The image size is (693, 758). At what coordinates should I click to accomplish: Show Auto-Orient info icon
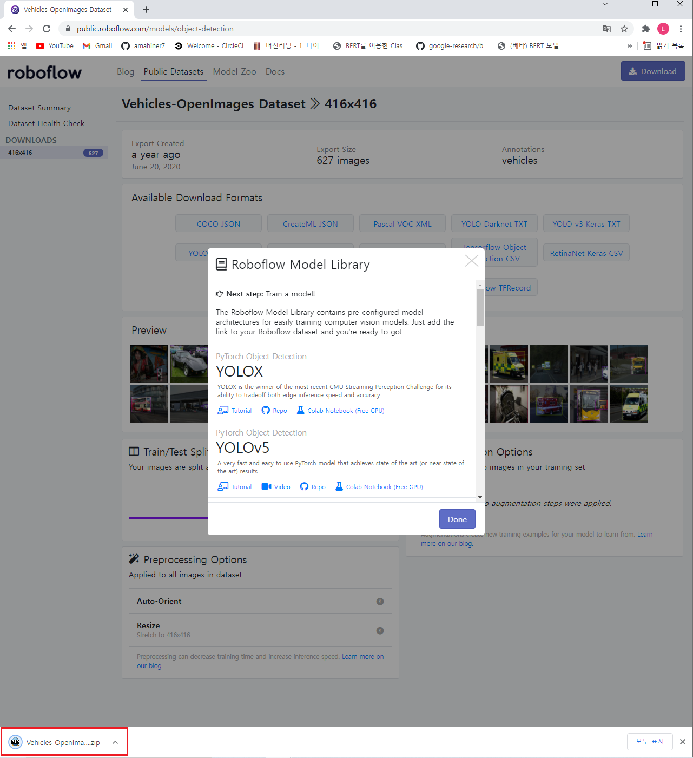coord(380,602)
